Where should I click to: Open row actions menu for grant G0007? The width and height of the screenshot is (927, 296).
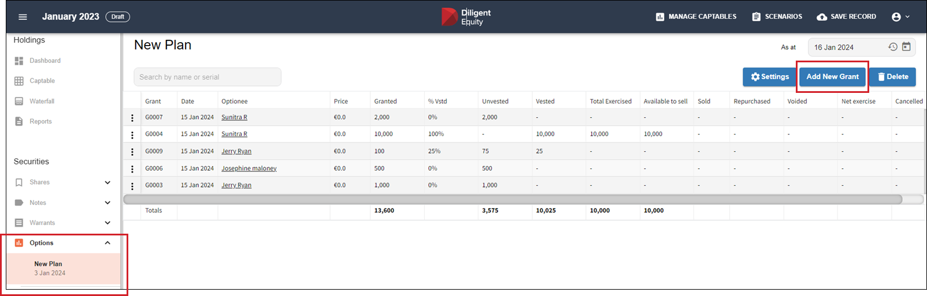(132, 118)
